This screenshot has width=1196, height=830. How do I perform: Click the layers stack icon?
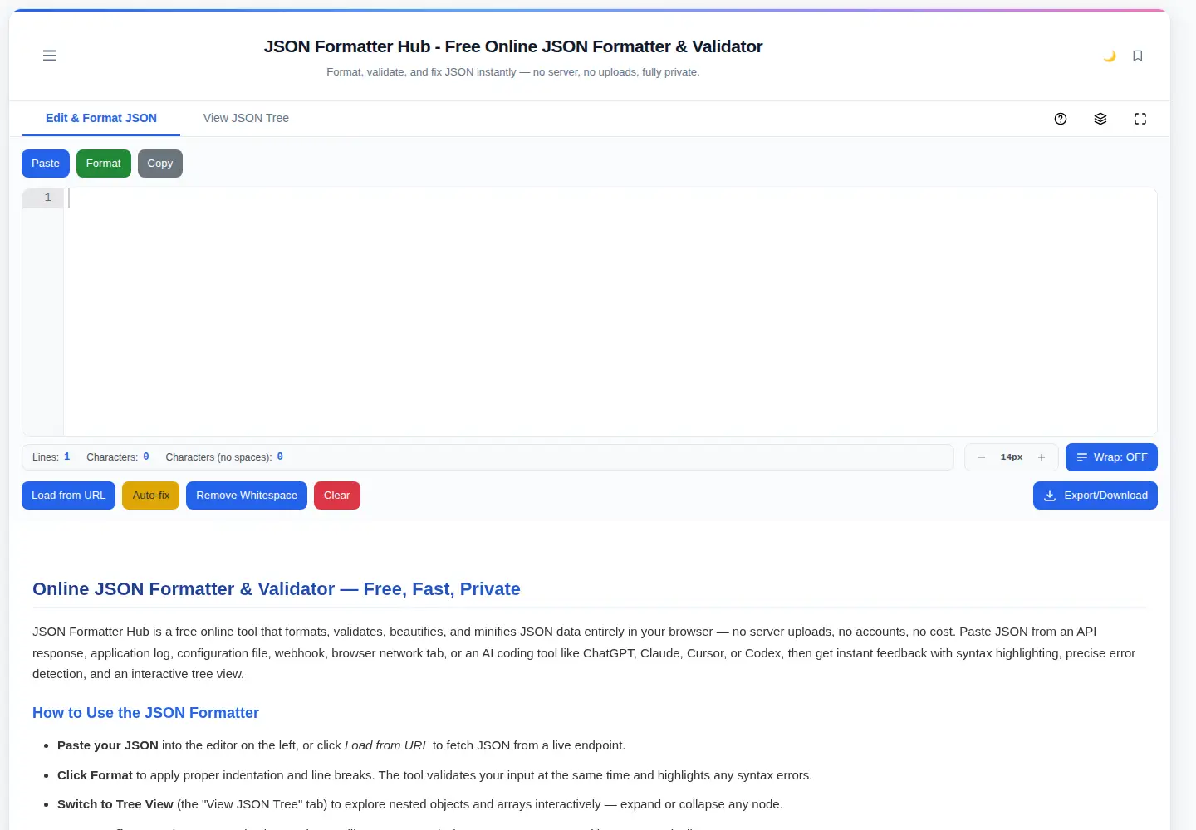pyautogui.click(x=1100, y=119)
